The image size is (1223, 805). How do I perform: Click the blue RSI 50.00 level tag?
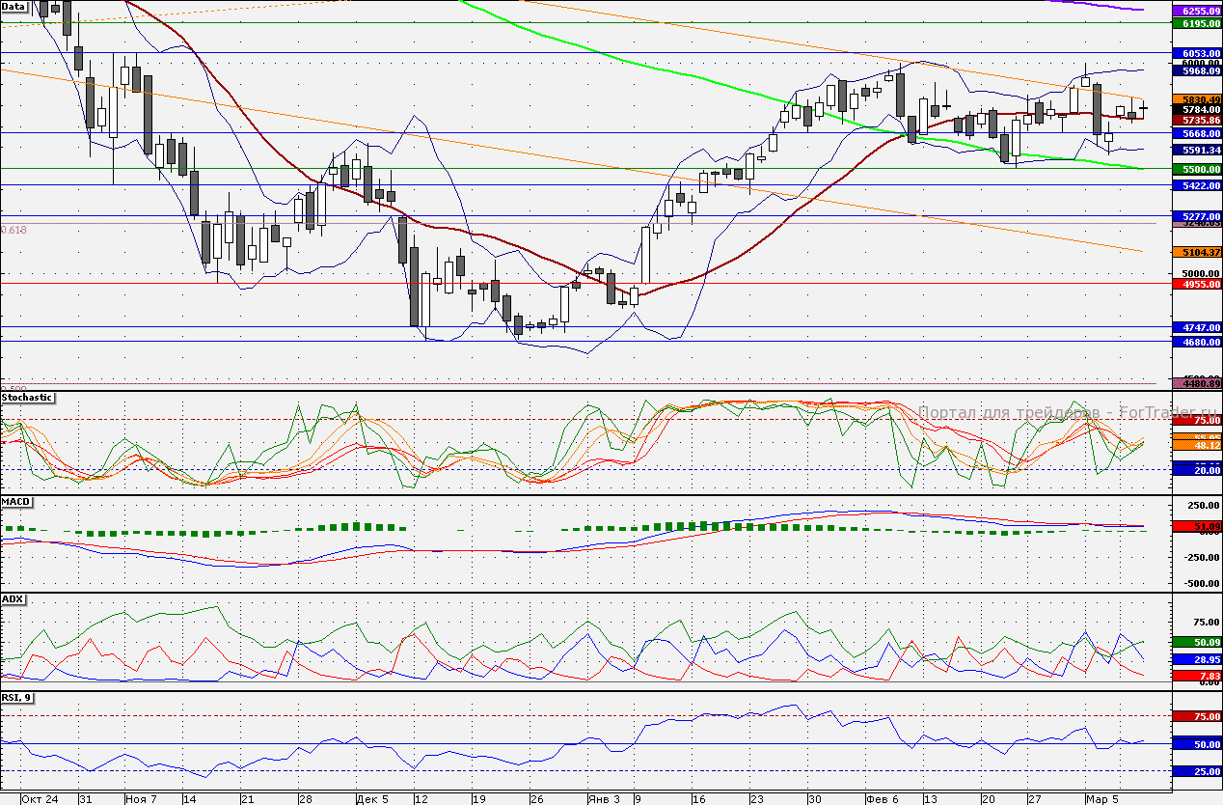point(1196,744)
